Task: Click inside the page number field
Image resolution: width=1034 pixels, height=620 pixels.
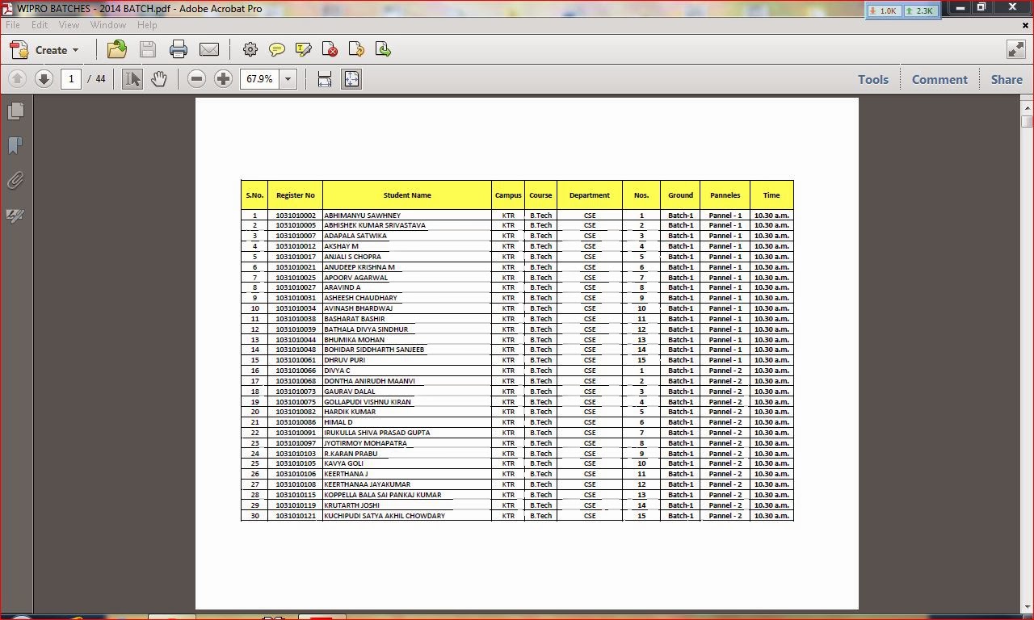Action: pos(69,78)
